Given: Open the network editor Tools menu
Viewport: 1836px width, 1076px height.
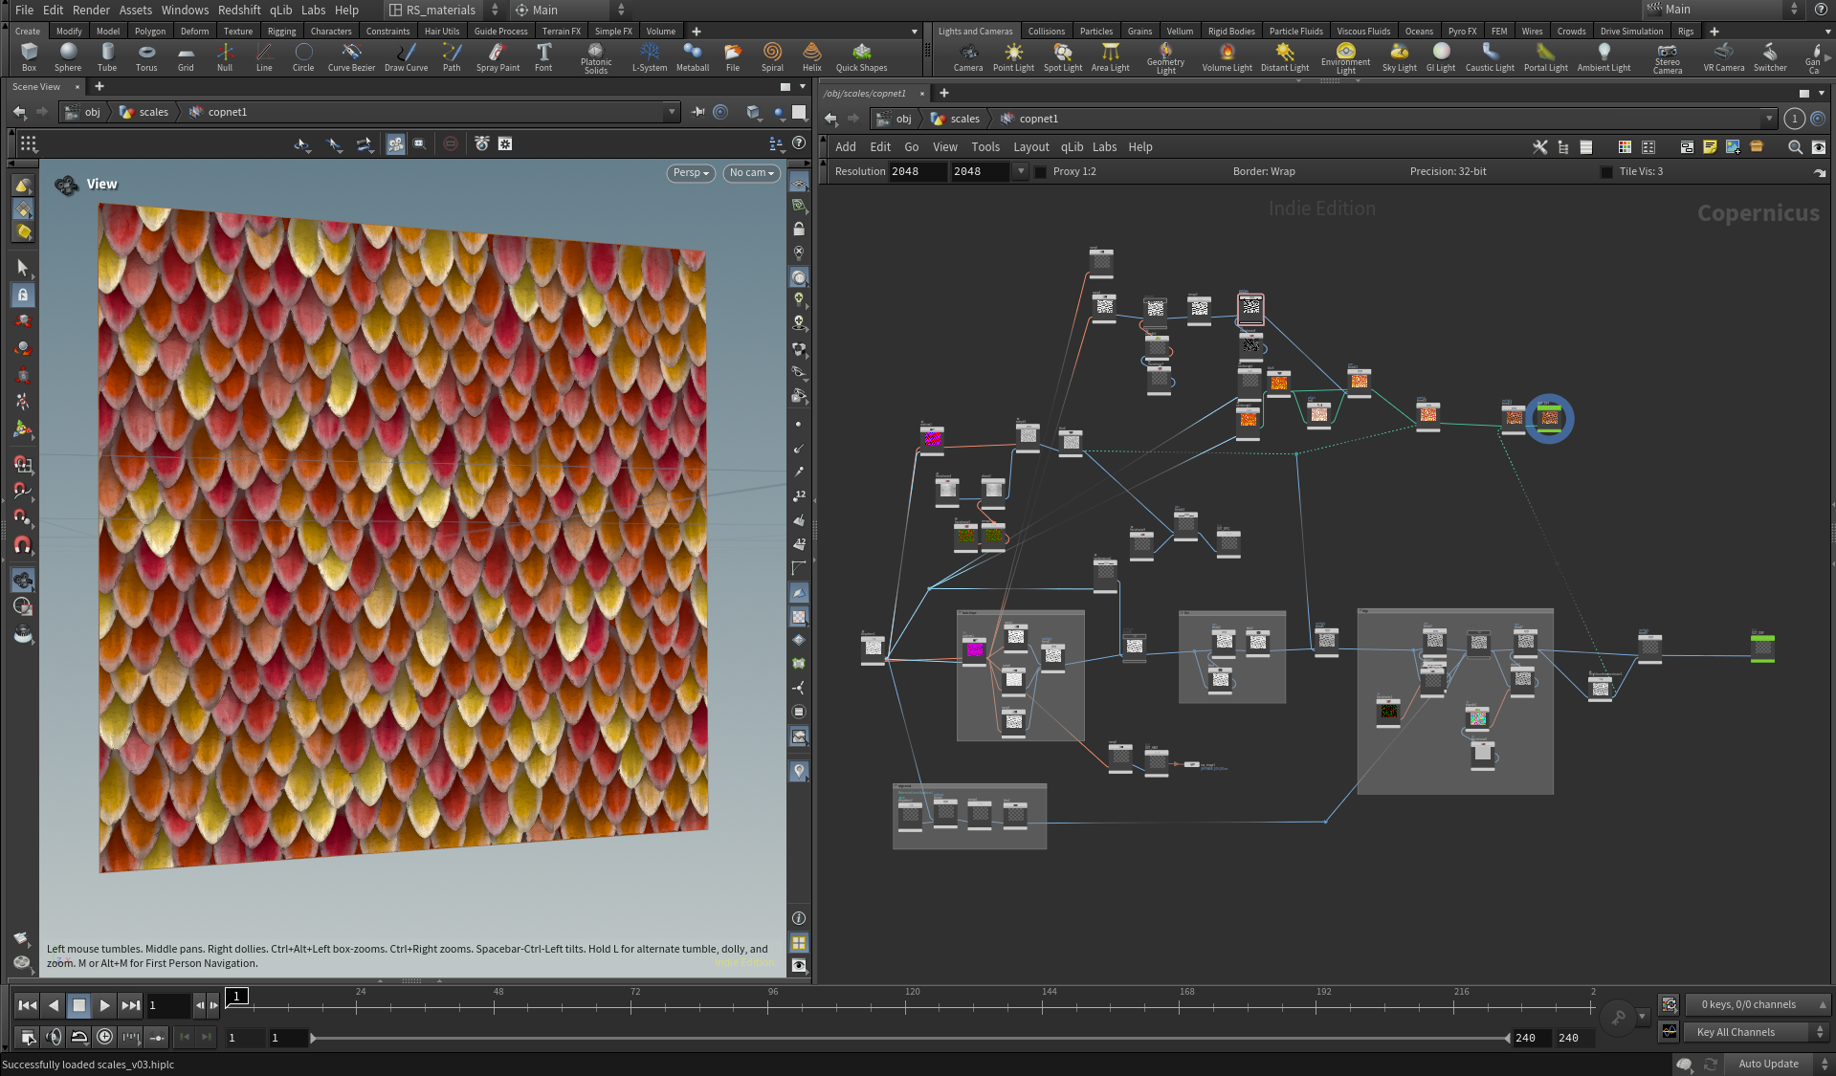Looking at the screenshot, I should 985,146.
